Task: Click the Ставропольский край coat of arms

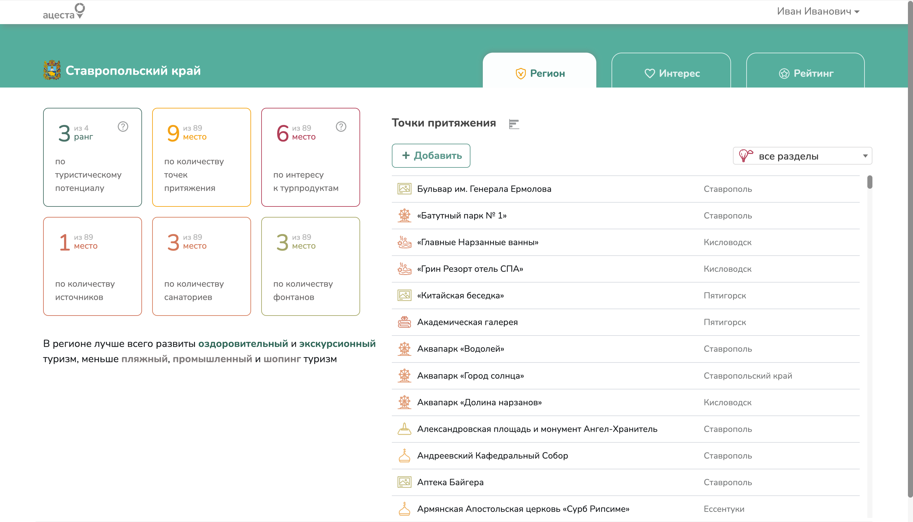Action: (52, 70)
